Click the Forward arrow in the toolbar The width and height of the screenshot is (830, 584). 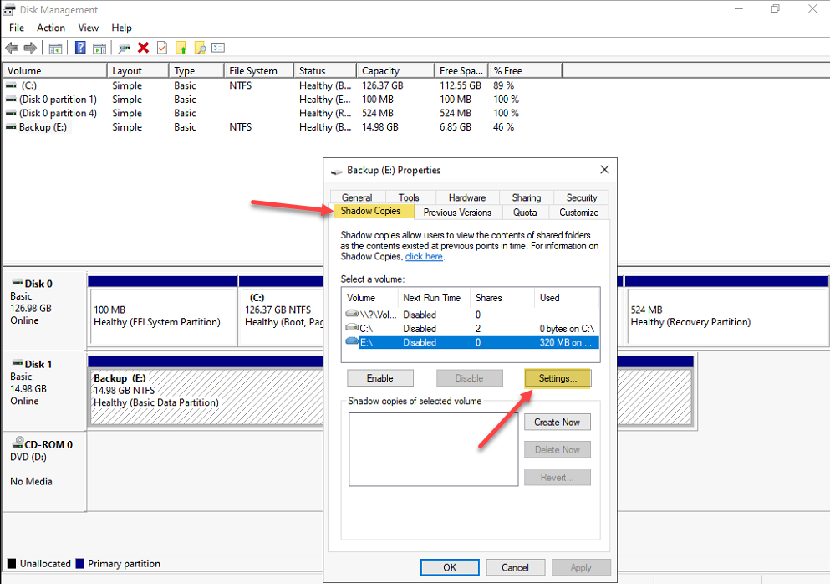coord(30,49)
